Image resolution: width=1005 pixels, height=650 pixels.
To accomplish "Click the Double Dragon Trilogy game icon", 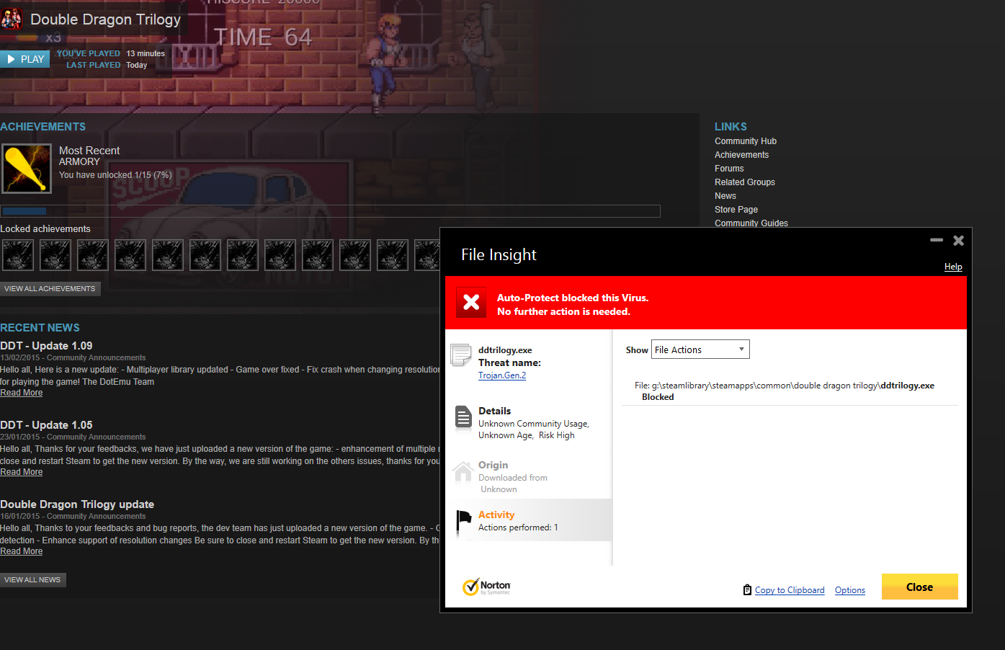I will coord(12,19).
